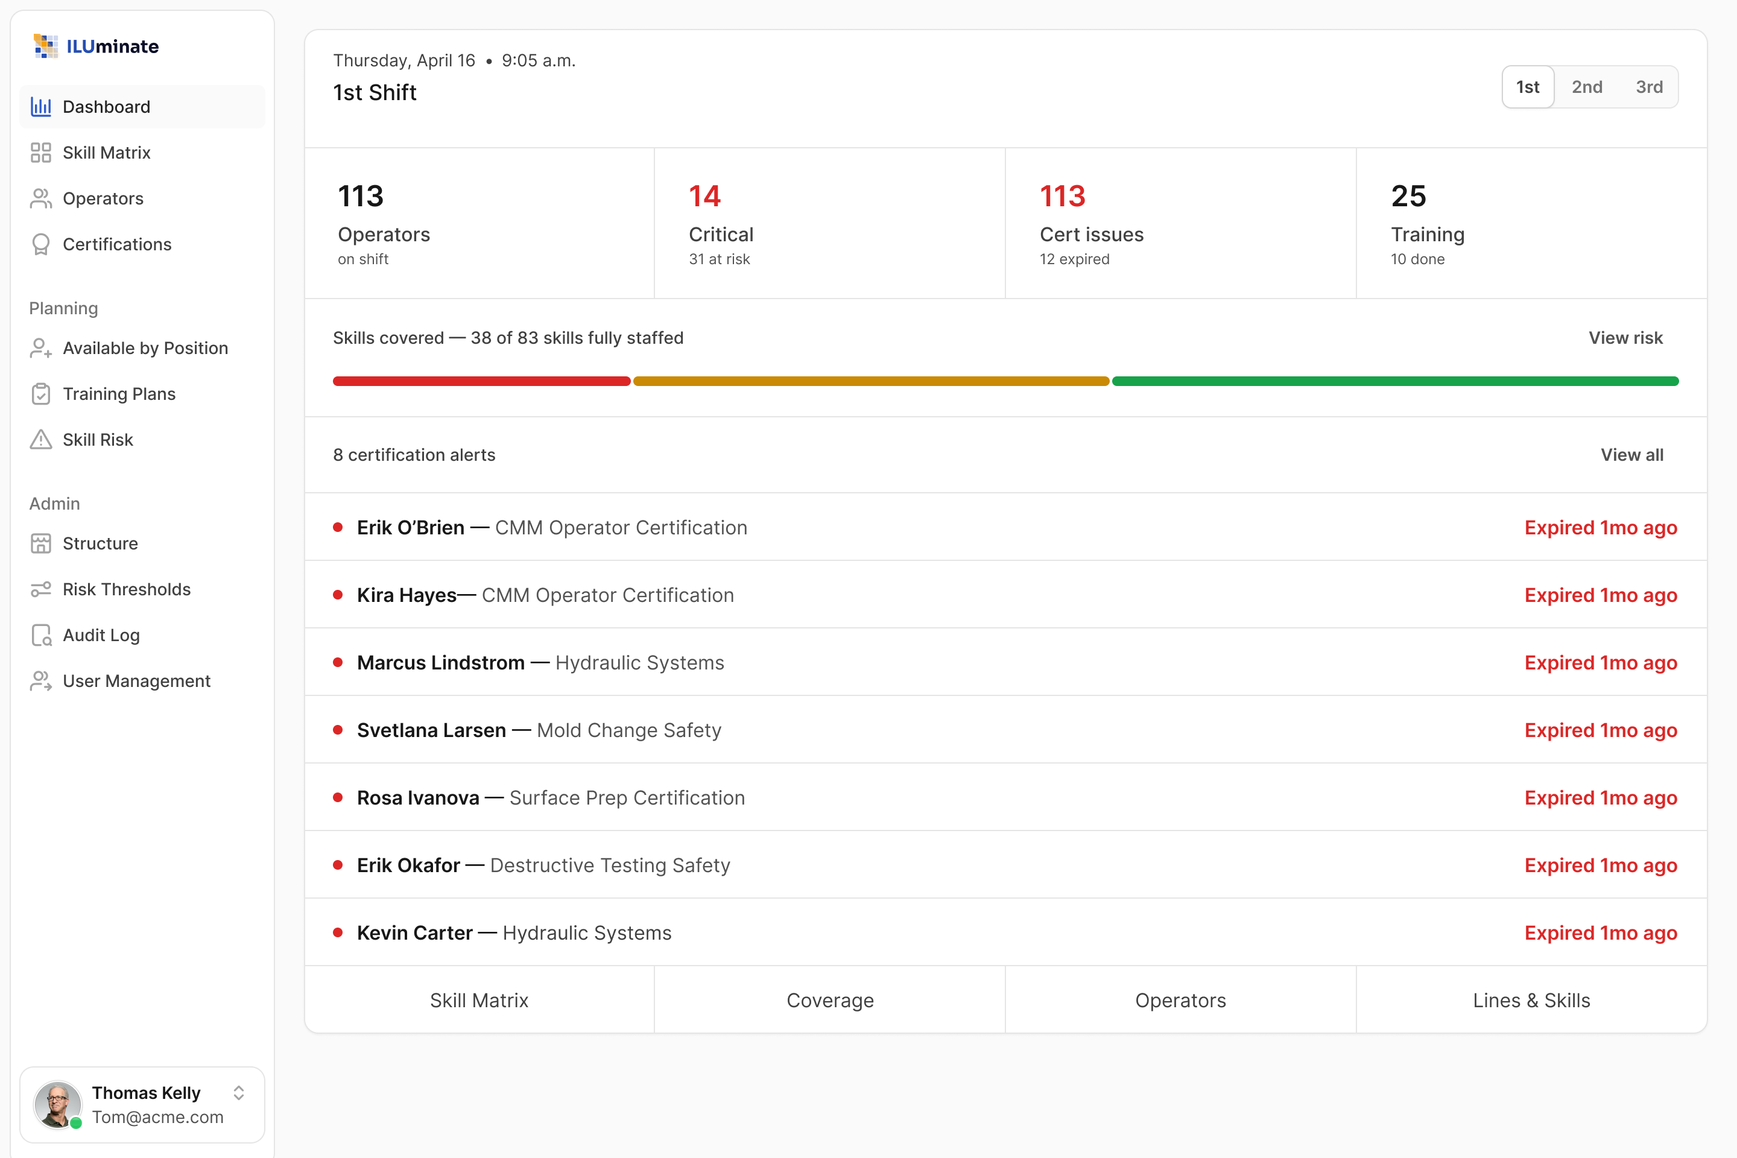
Task: Click Expired 1mo ago on Marcus Lindstrom row
Action: point(1600,662)
